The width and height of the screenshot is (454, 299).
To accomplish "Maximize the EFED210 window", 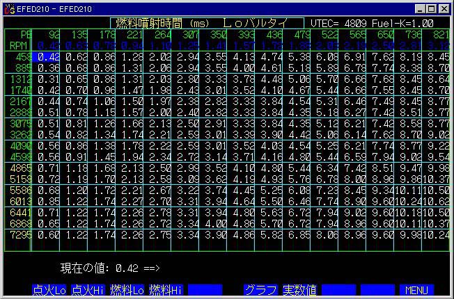I will tap(432, 8).
